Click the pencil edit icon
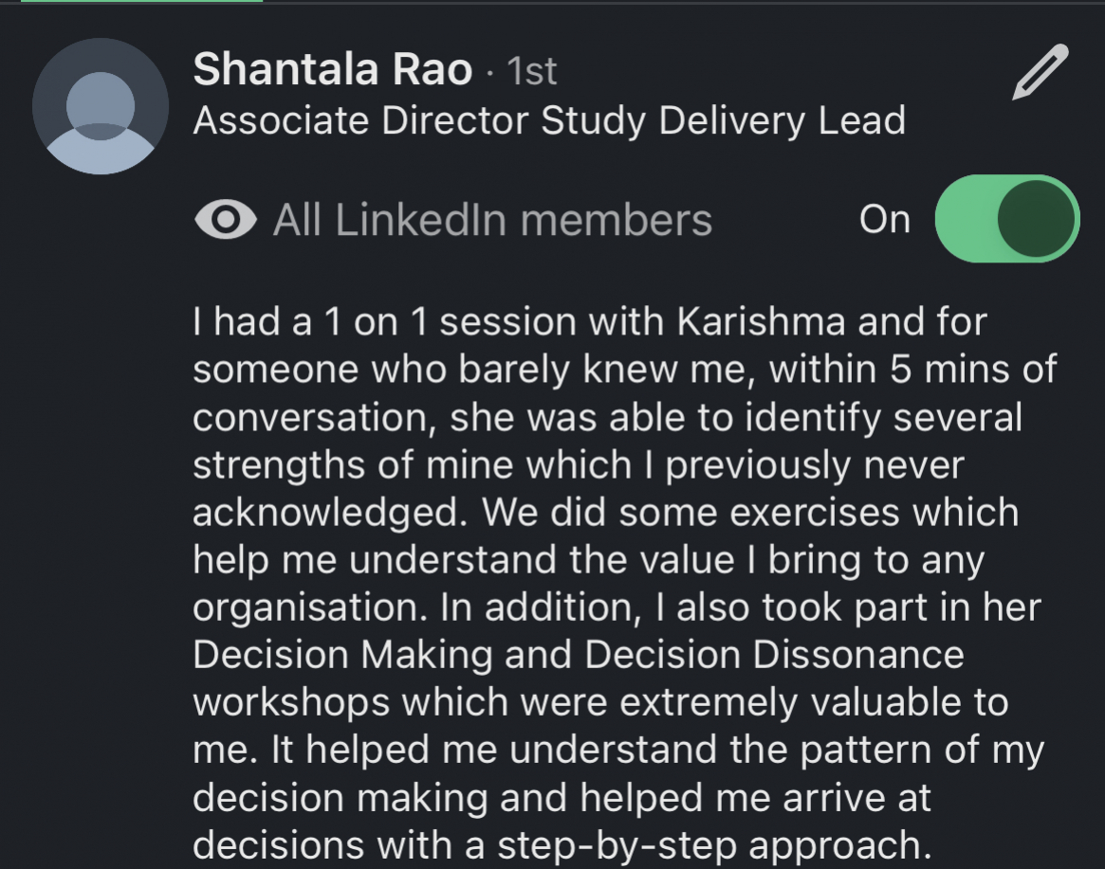1105x869 pixels. click(1041, 73)
